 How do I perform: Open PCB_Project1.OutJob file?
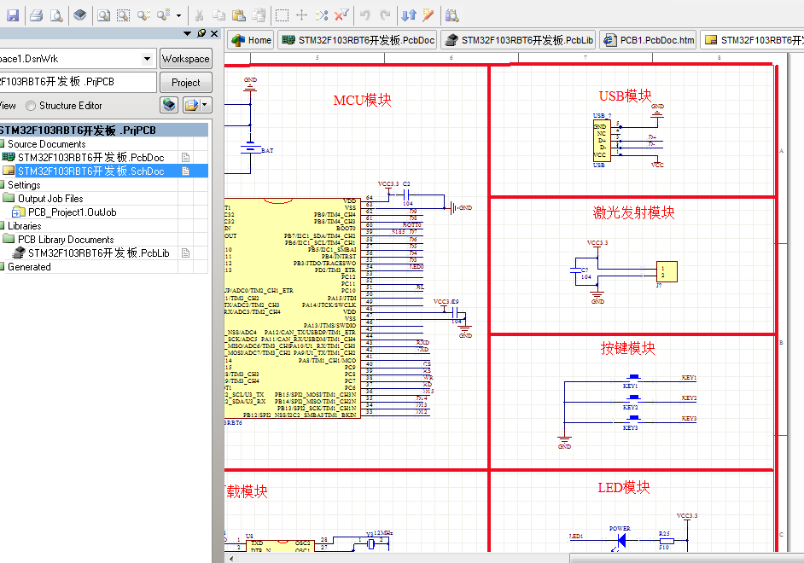coord(72,212)
